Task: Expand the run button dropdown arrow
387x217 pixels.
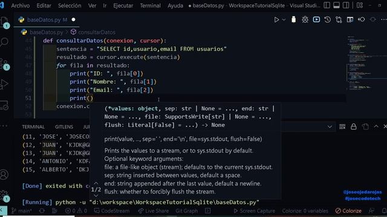Action: 284,20
